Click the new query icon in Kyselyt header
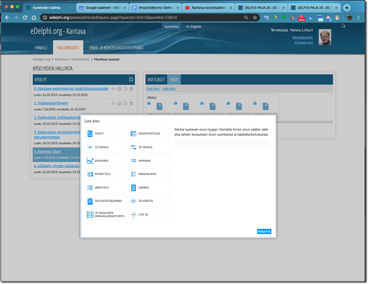The image size is (368, 284). click(131, 79)
